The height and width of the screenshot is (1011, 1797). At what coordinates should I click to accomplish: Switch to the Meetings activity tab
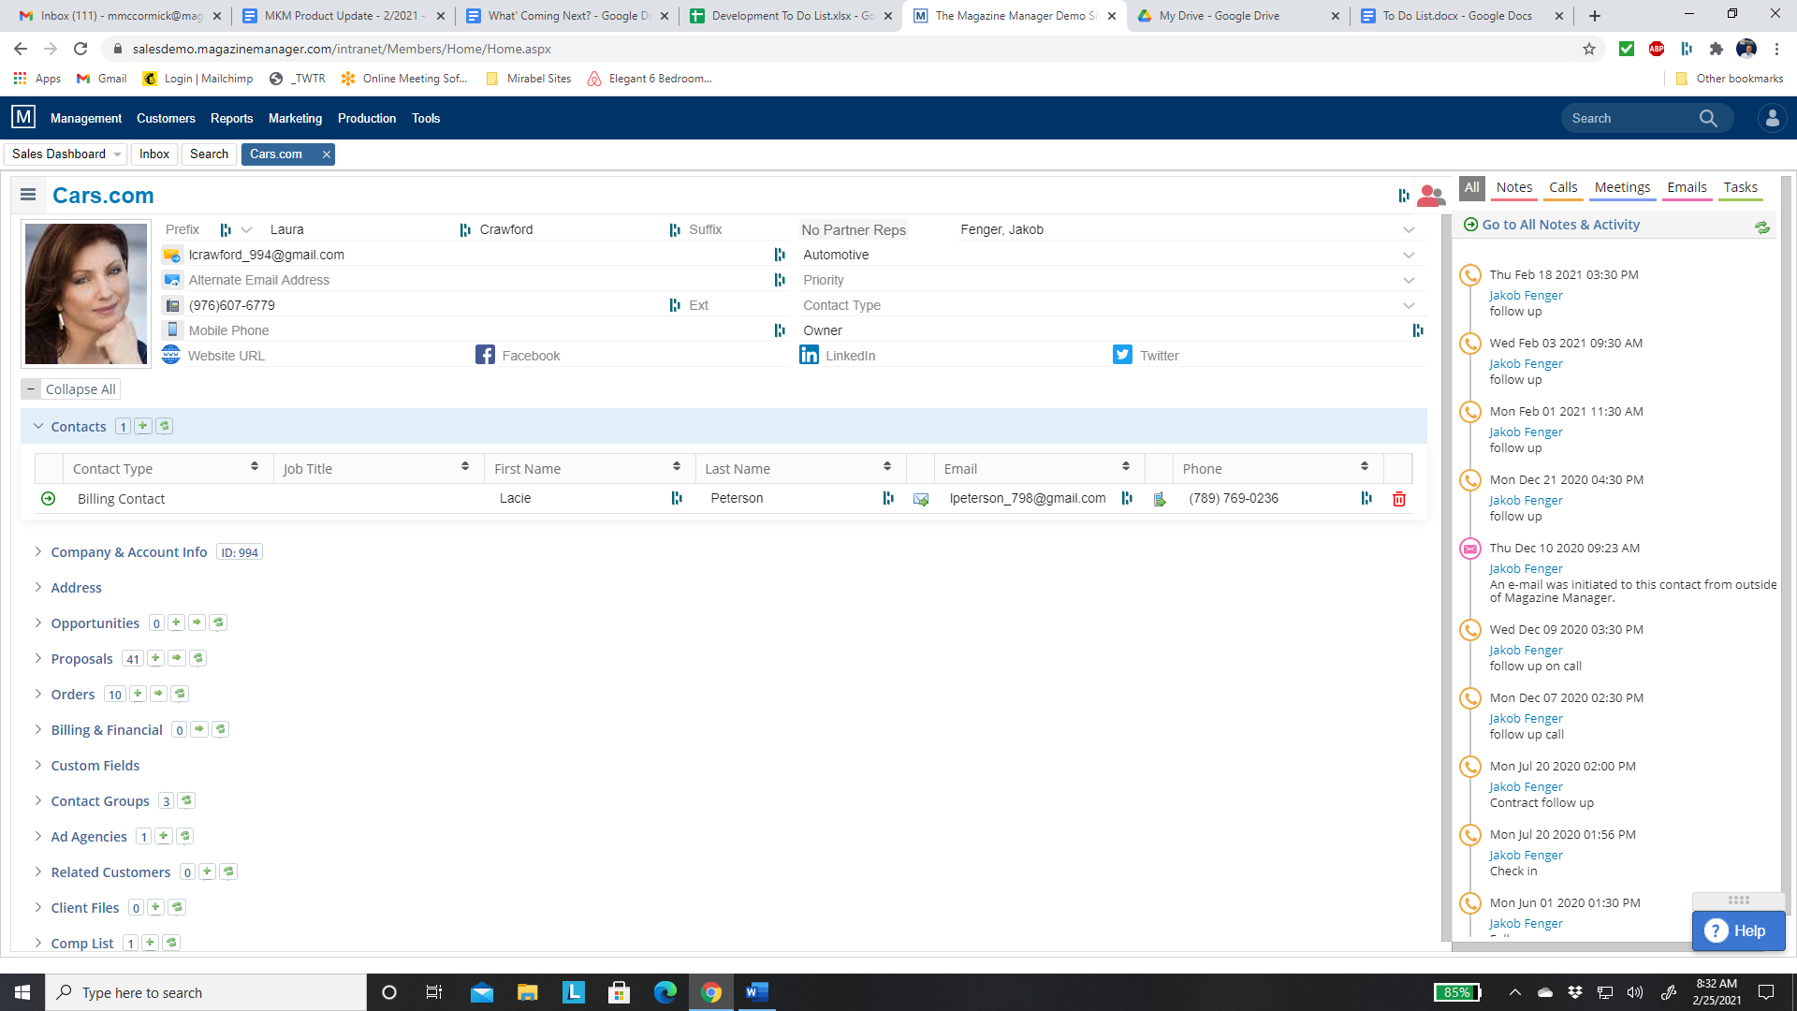click(x=1622, y=187)
